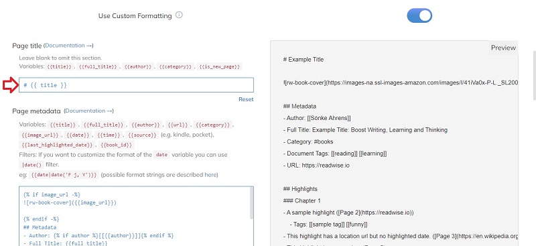
Task: Click the '{% endif -%}' template line
Action: (41, 219)
